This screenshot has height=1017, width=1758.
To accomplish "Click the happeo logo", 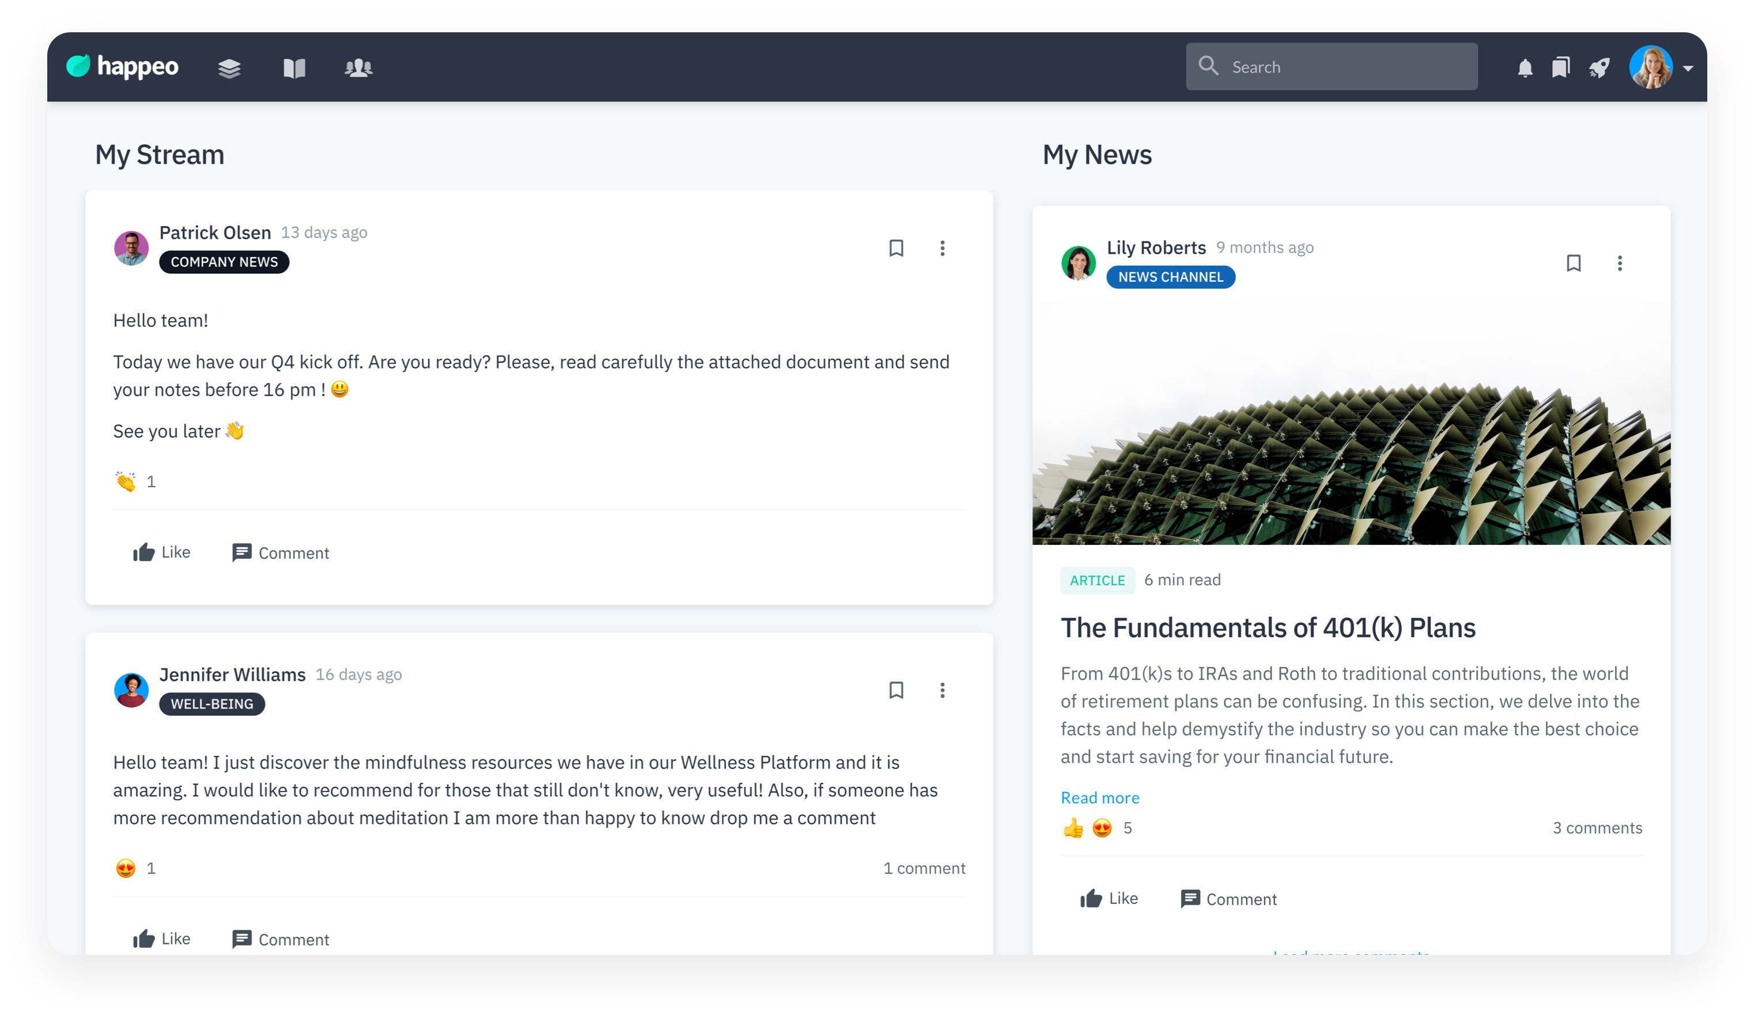I will point(123,66).
